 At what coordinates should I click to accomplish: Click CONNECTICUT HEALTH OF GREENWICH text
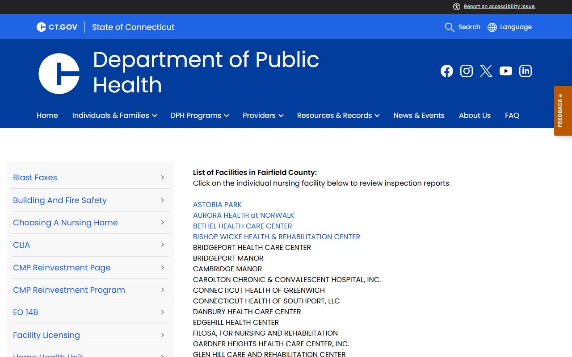tap(259, 291)
